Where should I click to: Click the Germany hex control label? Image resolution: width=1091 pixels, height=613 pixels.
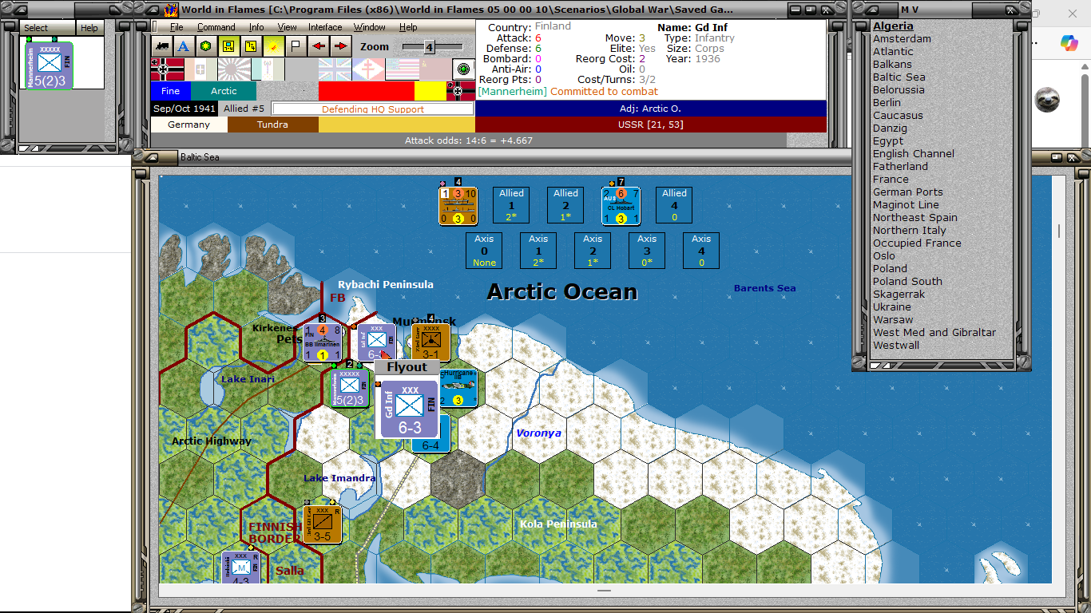coord(189,125)
